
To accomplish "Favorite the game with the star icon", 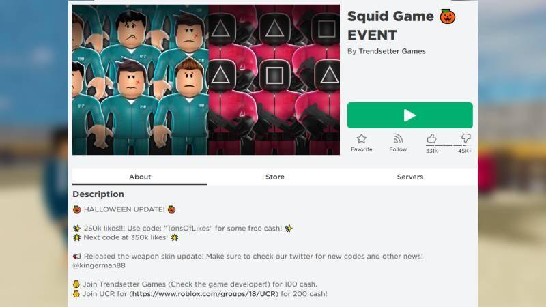I will [x=362, y=139].
